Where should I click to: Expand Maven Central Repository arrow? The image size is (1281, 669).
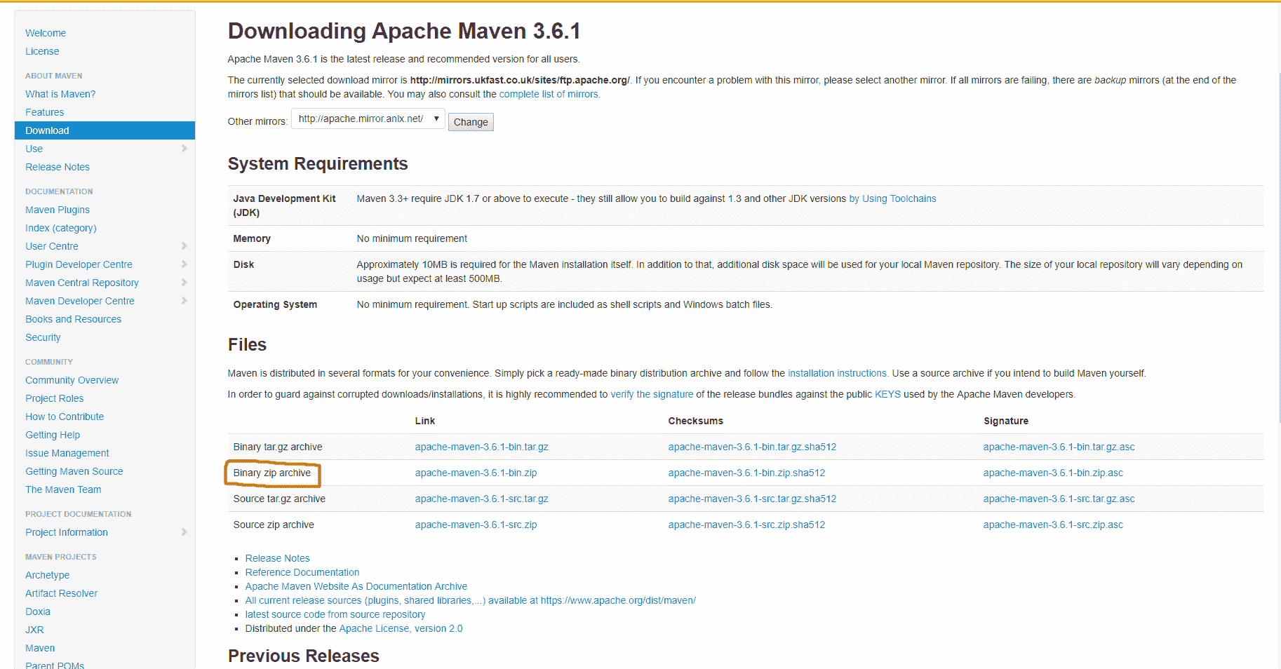(184, 283)
